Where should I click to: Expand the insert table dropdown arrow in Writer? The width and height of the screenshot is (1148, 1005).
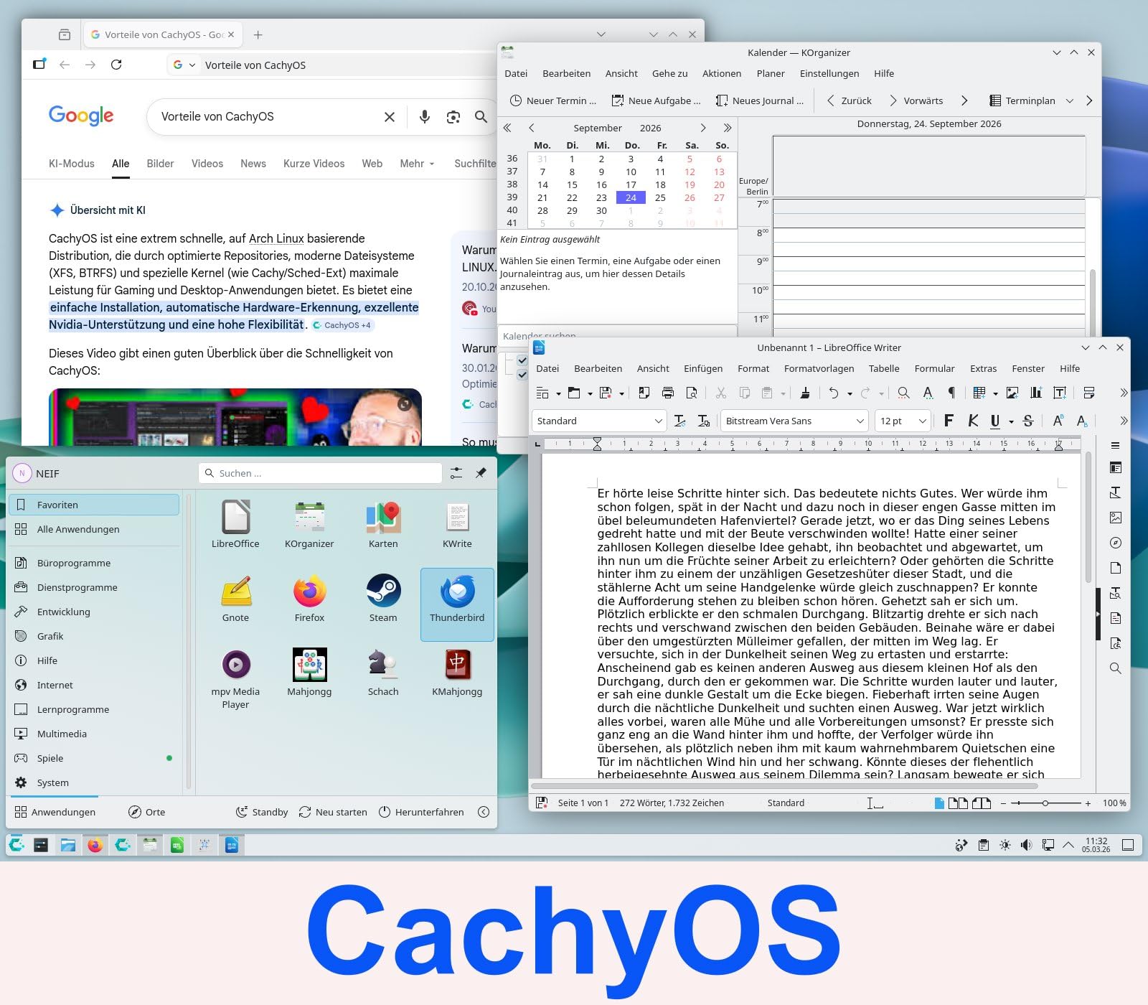[x=995, y=393]
